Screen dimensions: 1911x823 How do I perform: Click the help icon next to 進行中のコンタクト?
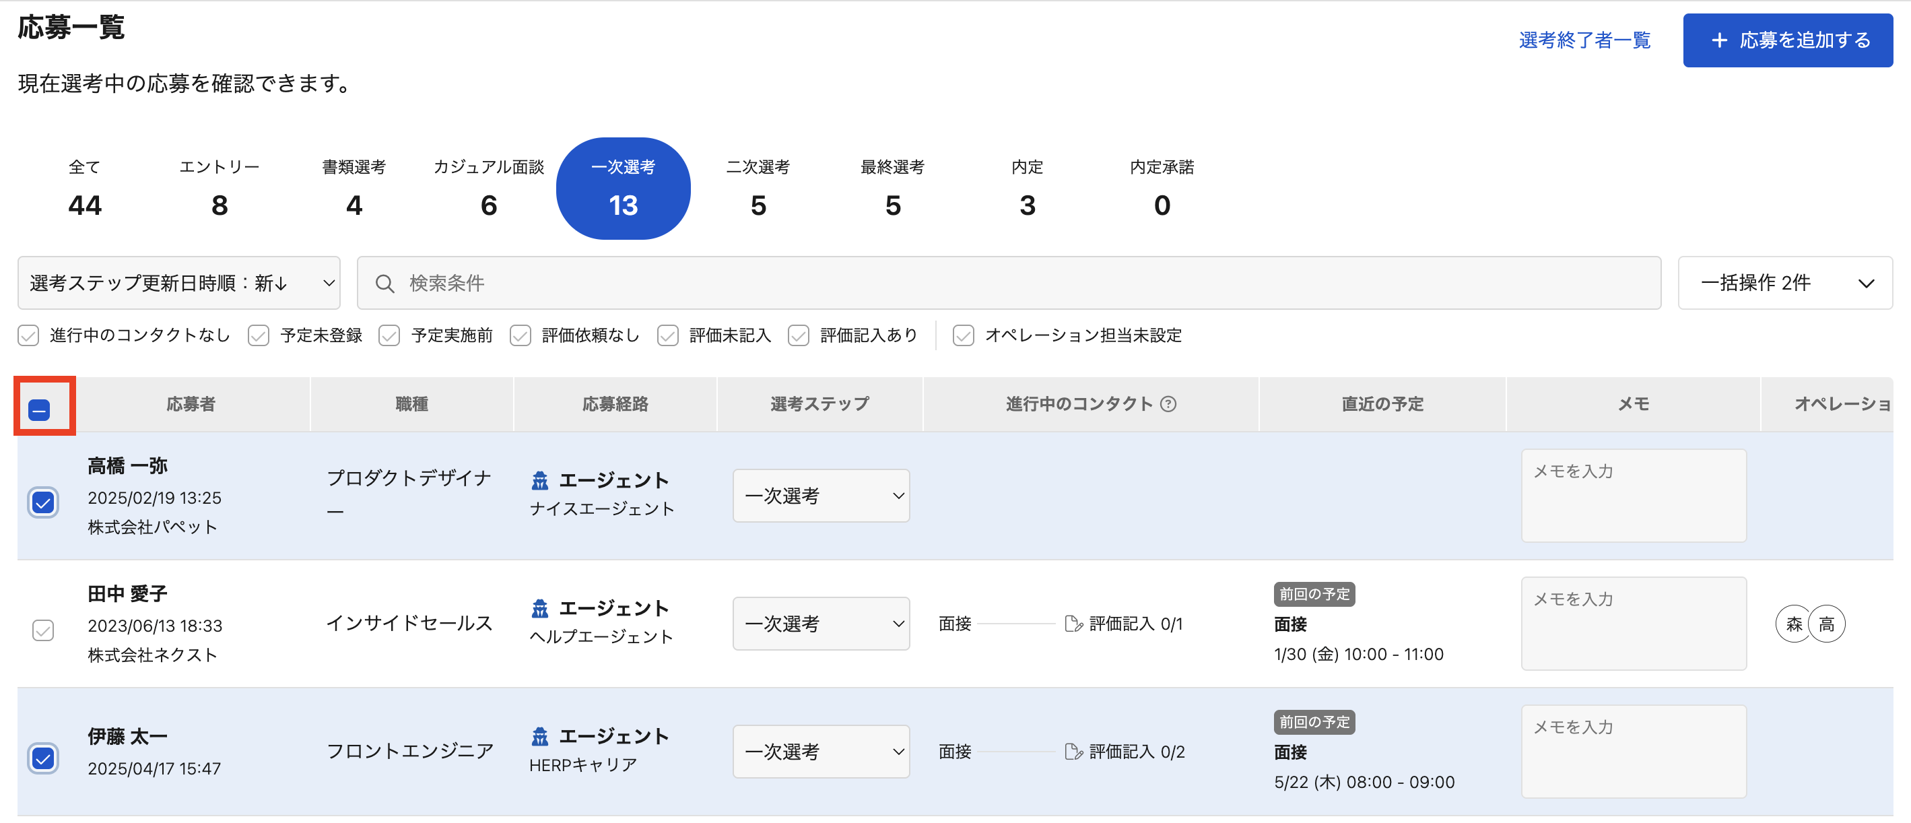coord(1168,403)
